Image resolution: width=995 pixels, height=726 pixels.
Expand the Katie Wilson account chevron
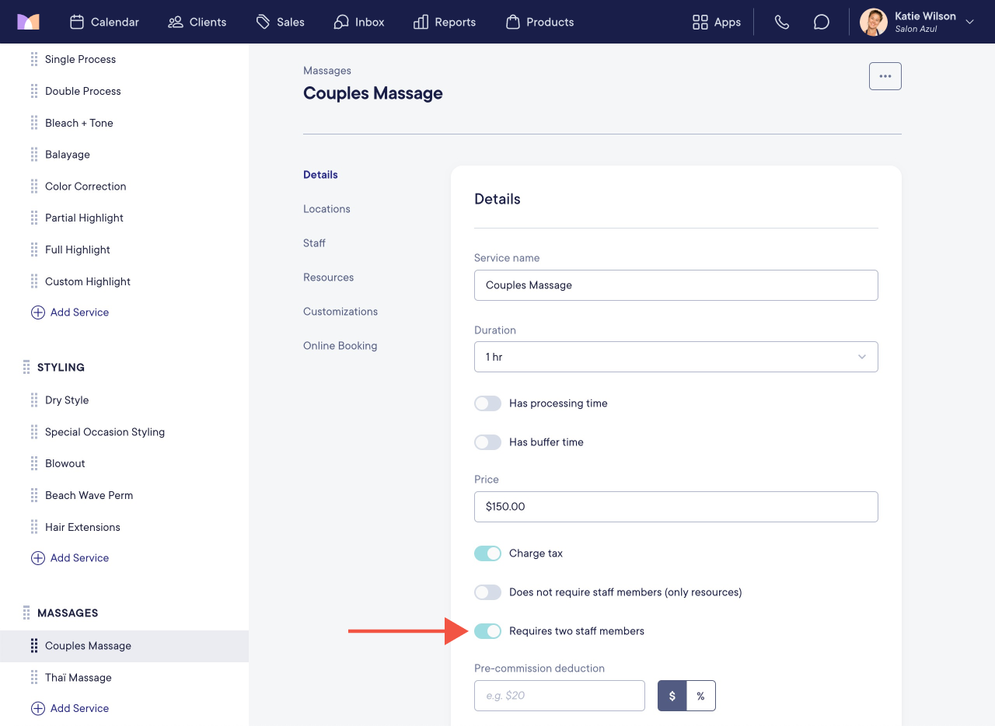pyautogui.click(x=969, y=22)
